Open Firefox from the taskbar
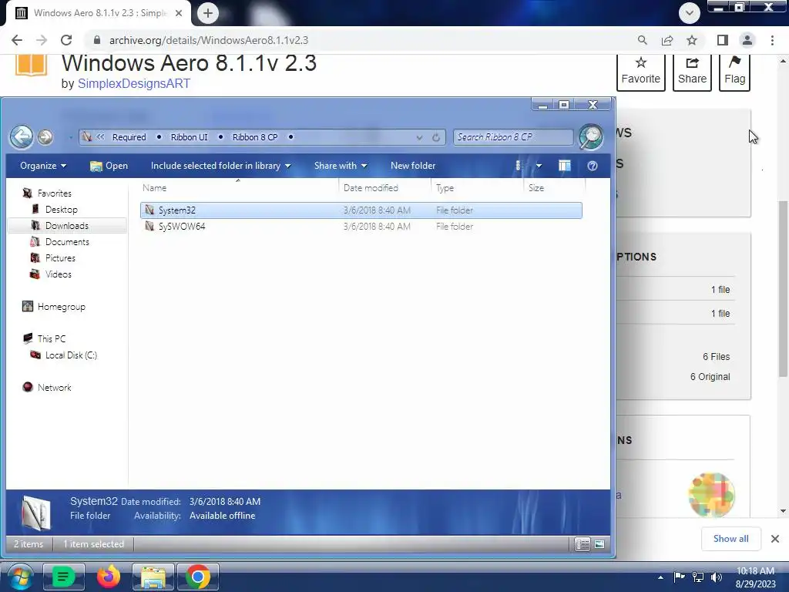789x592 pixels. tap(109, 577)
